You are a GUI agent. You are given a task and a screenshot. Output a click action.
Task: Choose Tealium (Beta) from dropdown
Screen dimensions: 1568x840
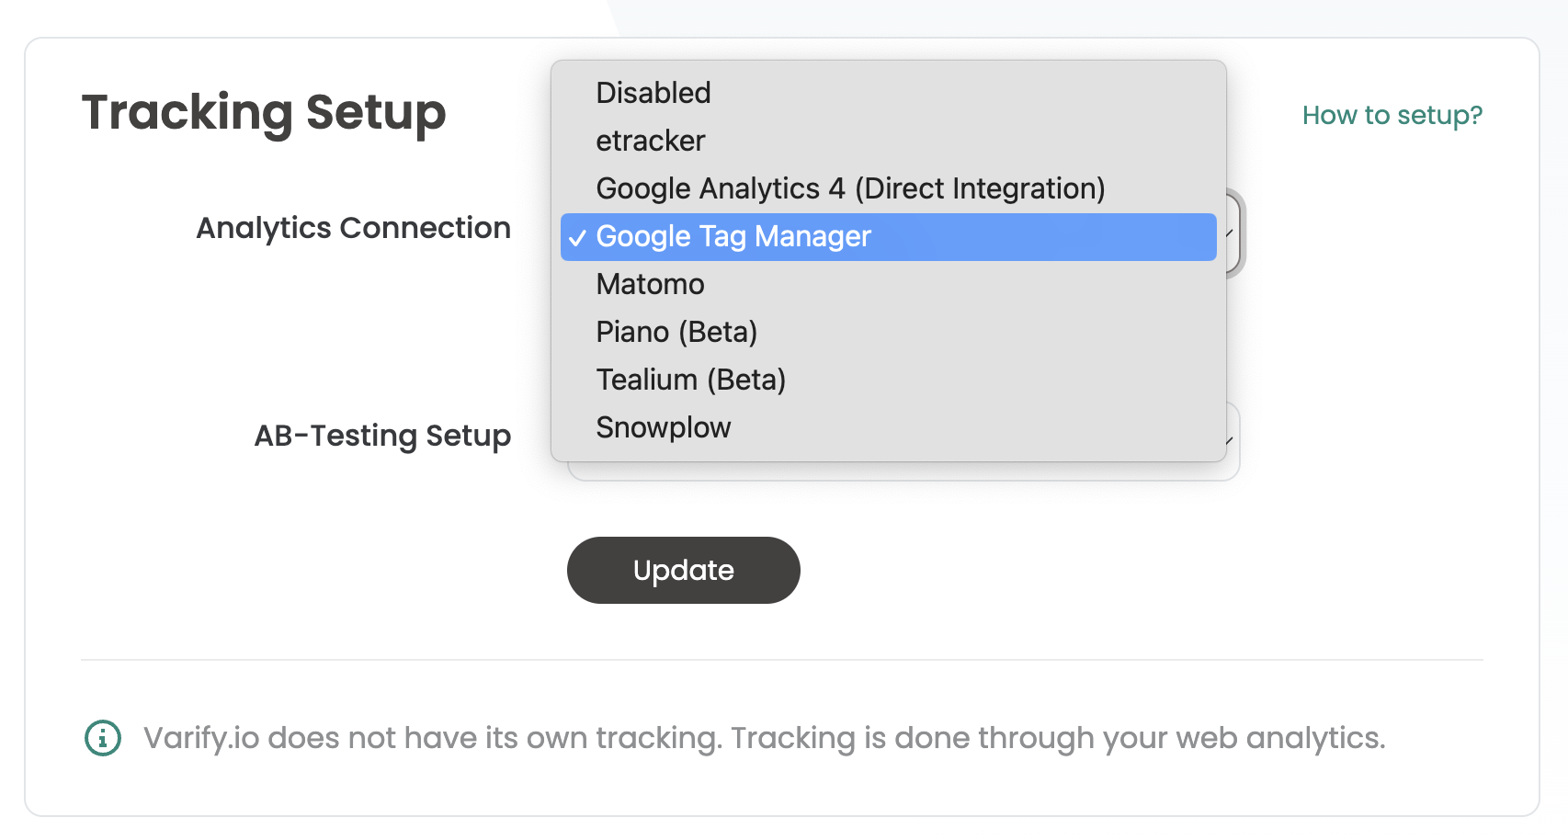(888, 380)
